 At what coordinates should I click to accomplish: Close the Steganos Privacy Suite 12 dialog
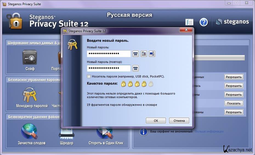click(x=186, y=30)
